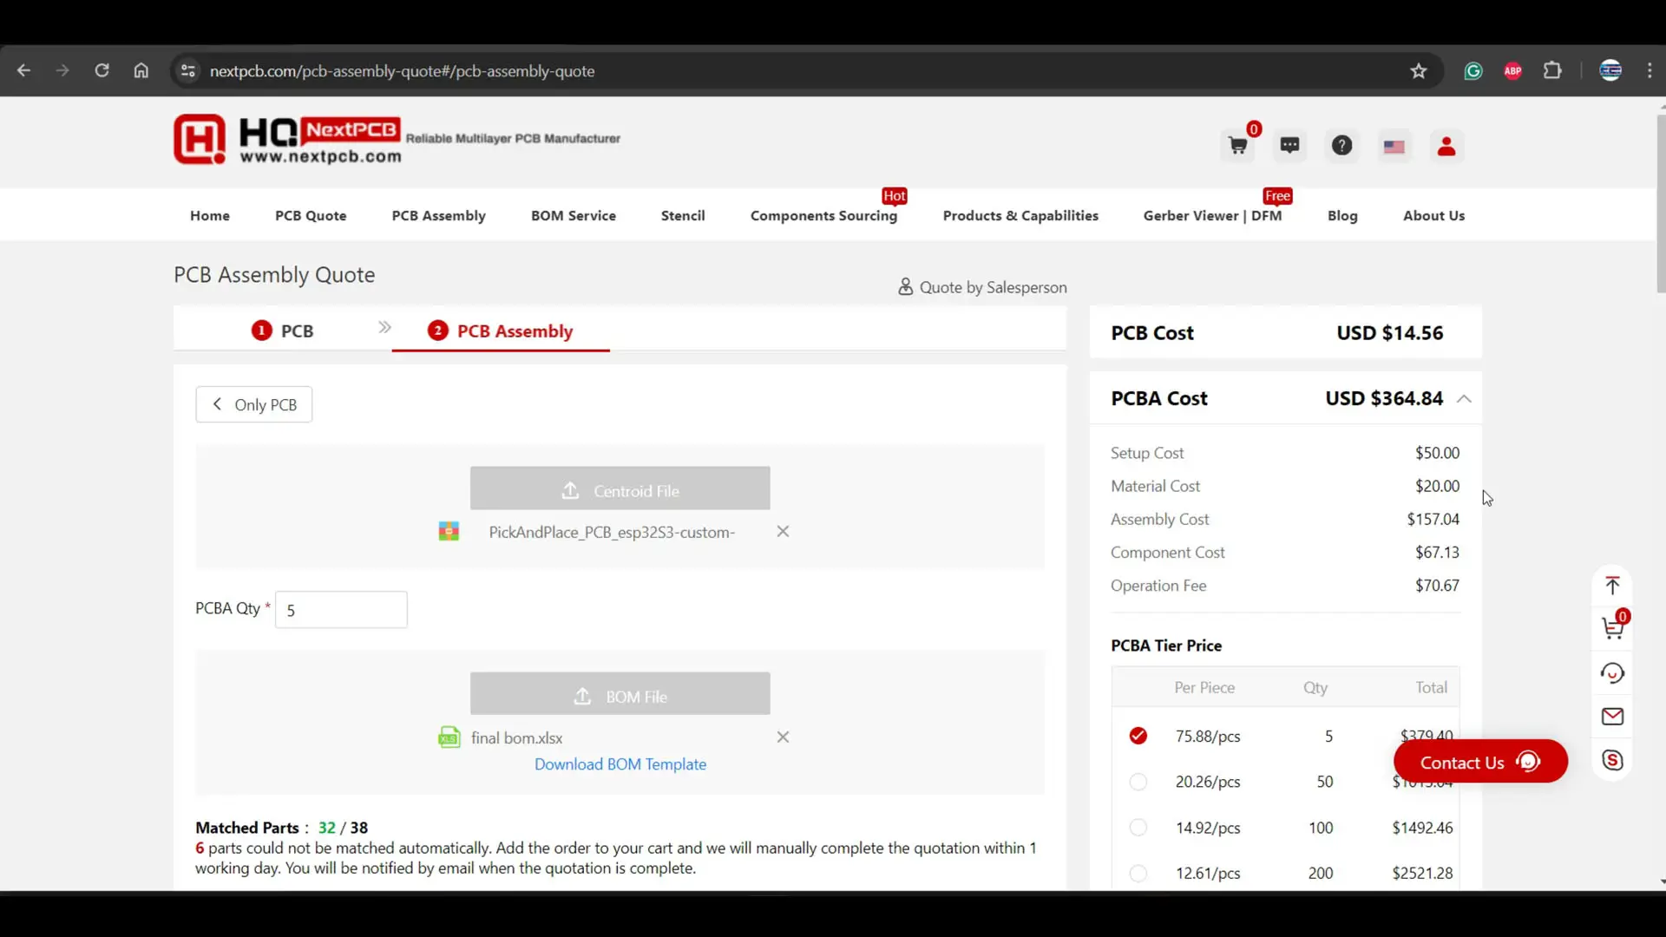Switch to the PCB step tab

tap(283, 331)
